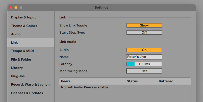Click the Name field containing Peter's Live
This screenshot has height=102, width=203.
coord(144,57)
